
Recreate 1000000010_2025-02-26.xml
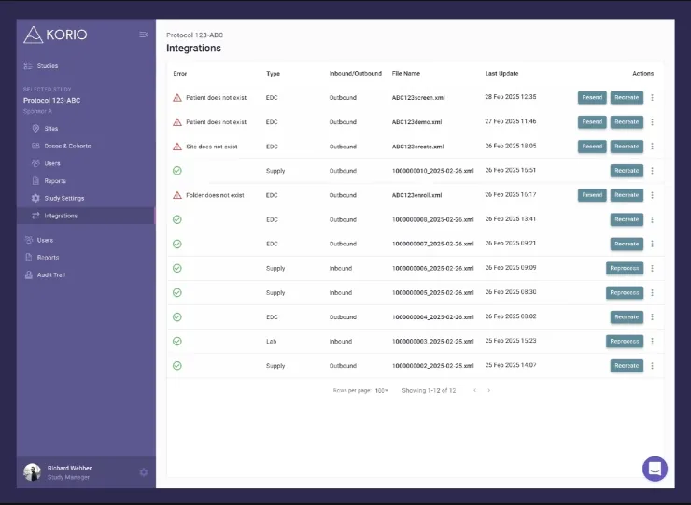pos(627,171)
